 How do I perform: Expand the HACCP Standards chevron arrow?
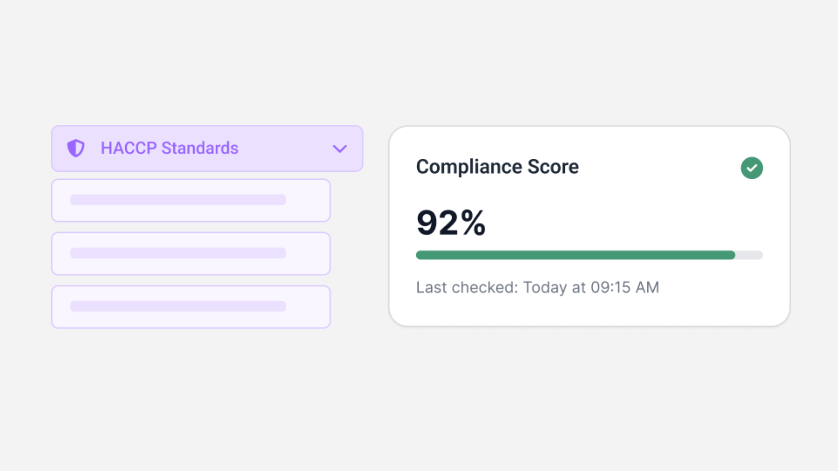[x=340, y=149]
